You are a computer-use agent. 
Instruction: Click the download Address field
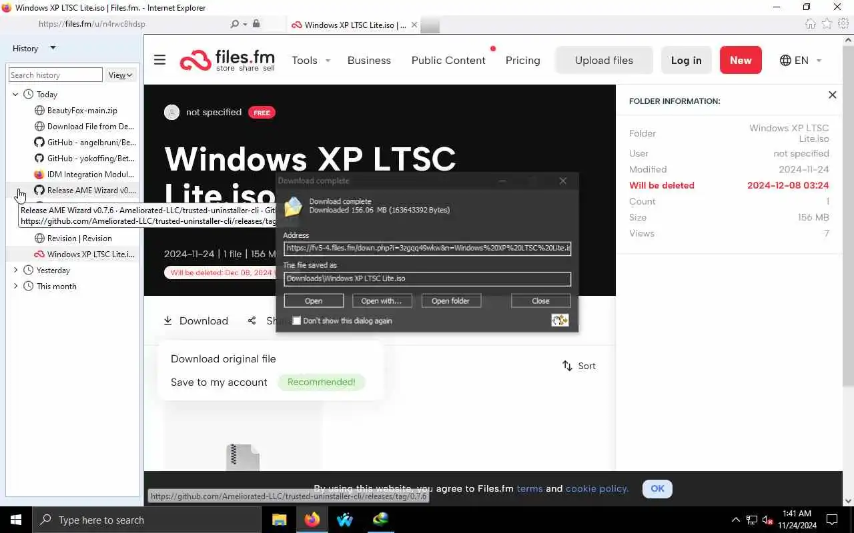pos(427,249)
